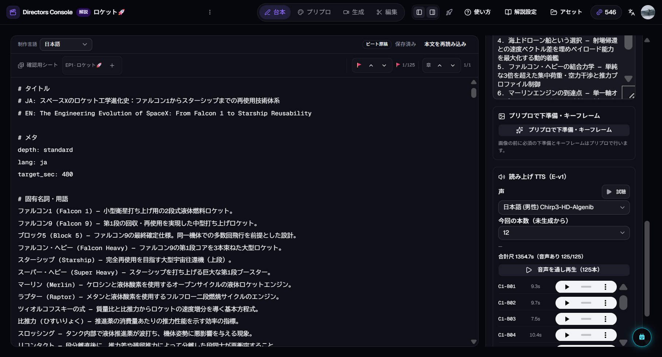Toggle the left panel layout icon

[419, 12]
